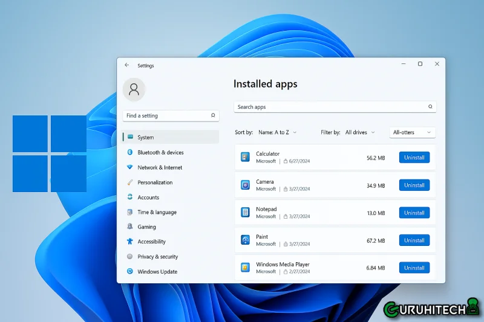Go to Network & Internet section
This screenshot has height=322, width=484.
[160, 167]
